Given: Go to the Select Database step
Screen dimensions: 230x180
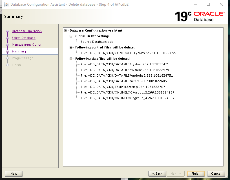Looking at the screenshot, I should (x=23, y=38).
